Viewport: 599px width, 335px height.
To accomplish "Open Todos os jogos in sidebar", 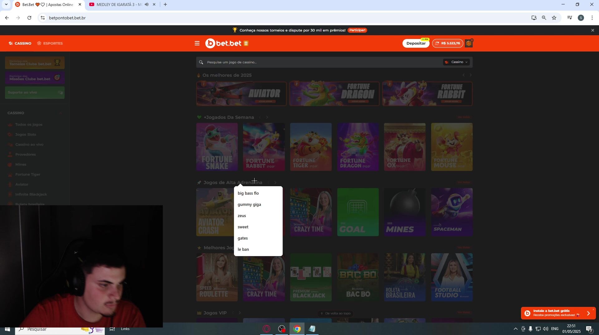I will click(x=29, y=125).
